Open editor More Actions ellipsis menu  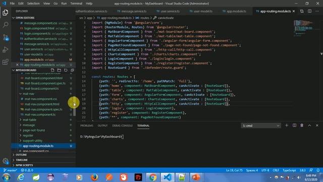pos(317,11)
